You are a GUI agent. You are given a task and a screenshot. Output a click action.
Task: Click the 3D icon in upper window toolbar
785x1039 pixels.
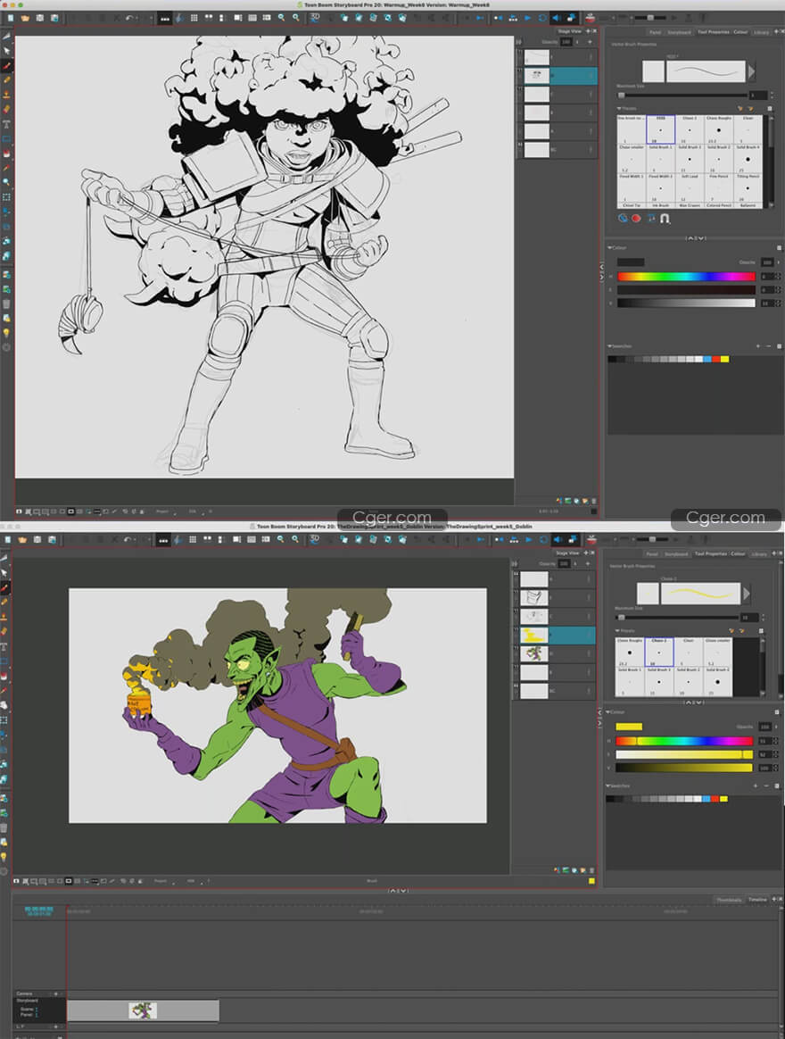point(315,17)
